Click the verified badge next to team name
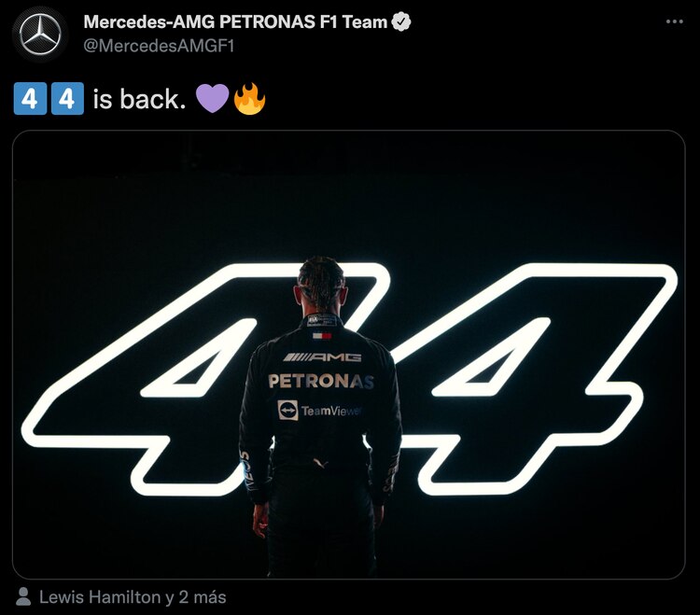This screenshot has width=700, height=615. tap(401, 21)
